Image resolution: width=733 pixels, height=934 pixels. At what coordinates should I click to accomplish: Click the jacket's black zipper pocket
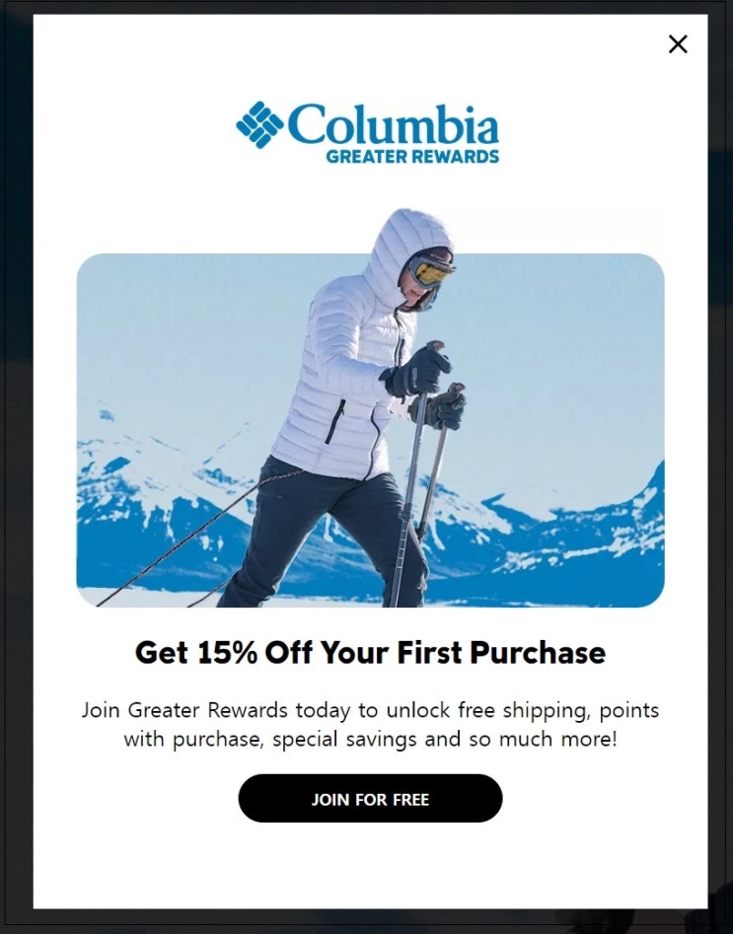click(x=334, y=421)
